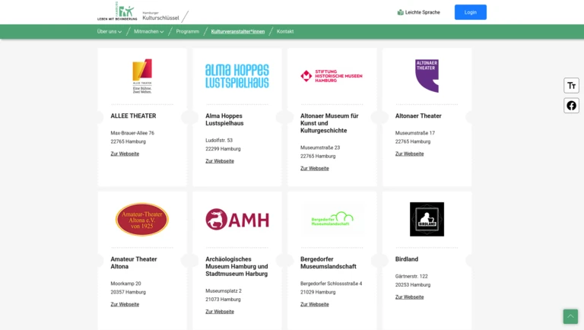This screenshot has width=584, height=330.
Task: Click the Bergedorfer Museumslandschaft heading
Action: click(x=328, y=263)
